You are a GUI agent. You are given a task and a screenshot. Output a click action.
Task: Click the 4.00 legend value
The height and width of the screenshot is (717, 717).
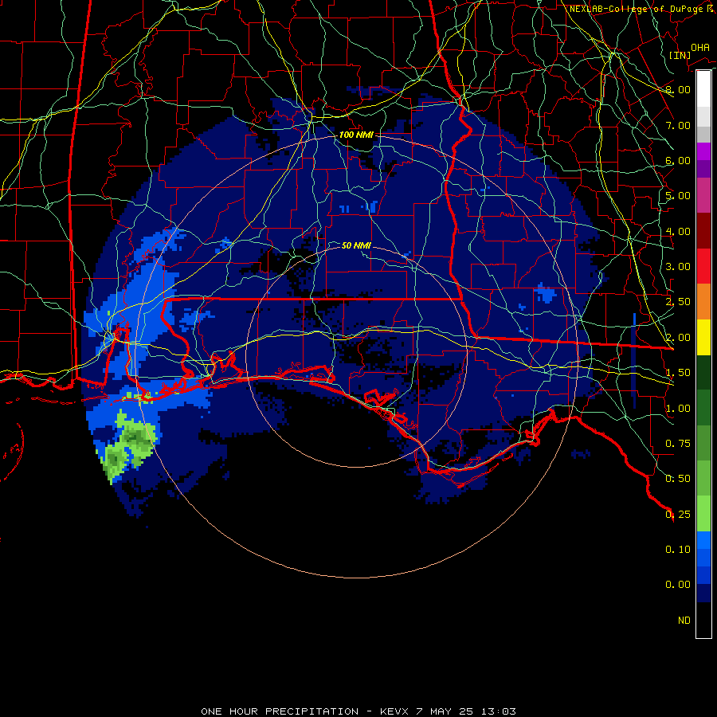pos(678,231)
